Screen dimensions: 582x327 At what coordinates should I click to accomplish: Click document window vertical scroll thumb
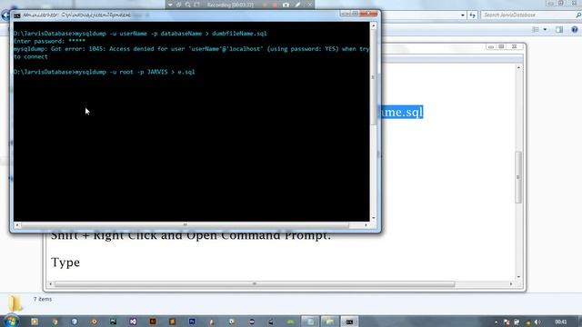pos(518,177)
